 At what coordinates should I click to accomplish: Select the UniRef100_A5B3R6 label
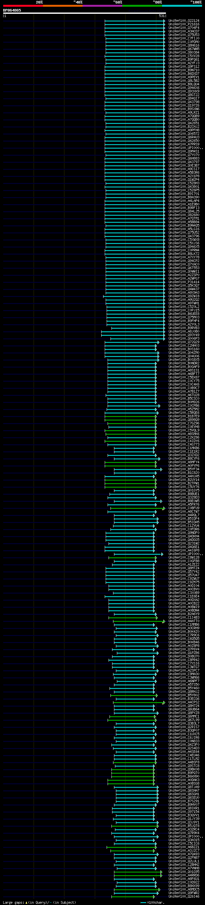tap(184, 172)
